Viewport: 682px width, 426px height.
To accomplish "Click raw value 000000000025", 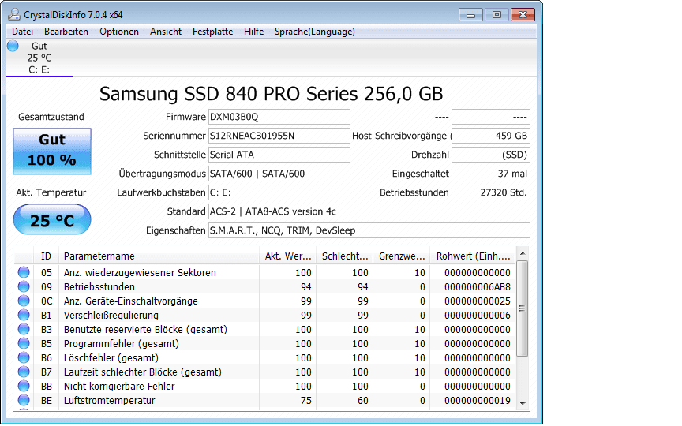I will point(478,301).
